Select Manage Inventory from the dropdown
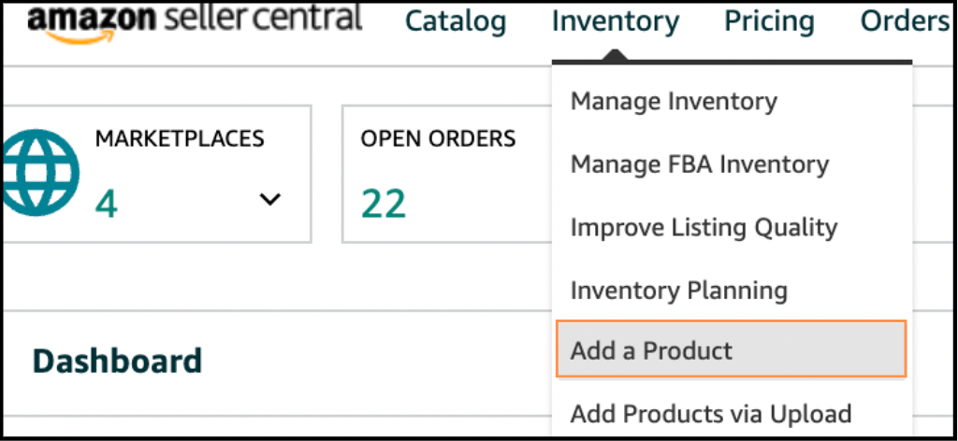Viewport: 958px width, 441px height. pyautogui.click(x=674, y=101)
